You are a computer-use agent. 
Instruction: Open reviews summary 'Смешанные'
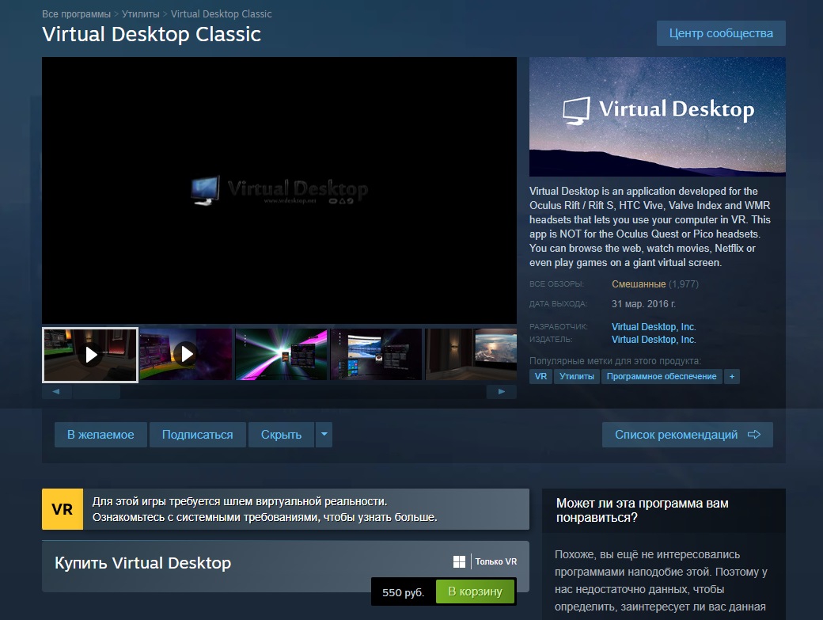639,284
